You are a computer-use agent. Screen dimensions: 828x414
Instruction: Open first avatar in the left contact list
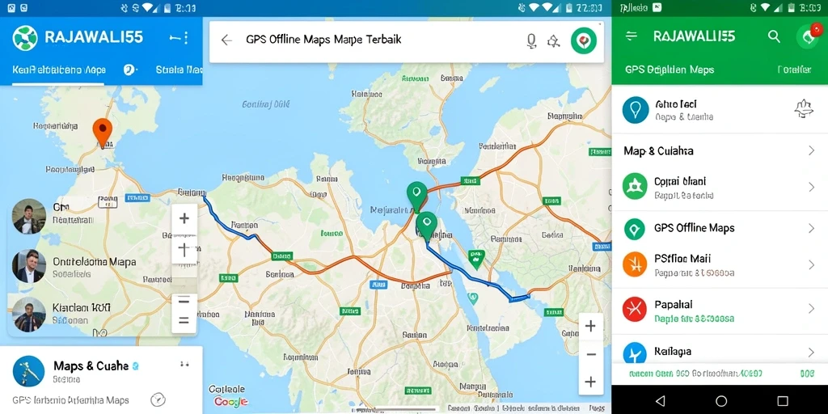29,216
